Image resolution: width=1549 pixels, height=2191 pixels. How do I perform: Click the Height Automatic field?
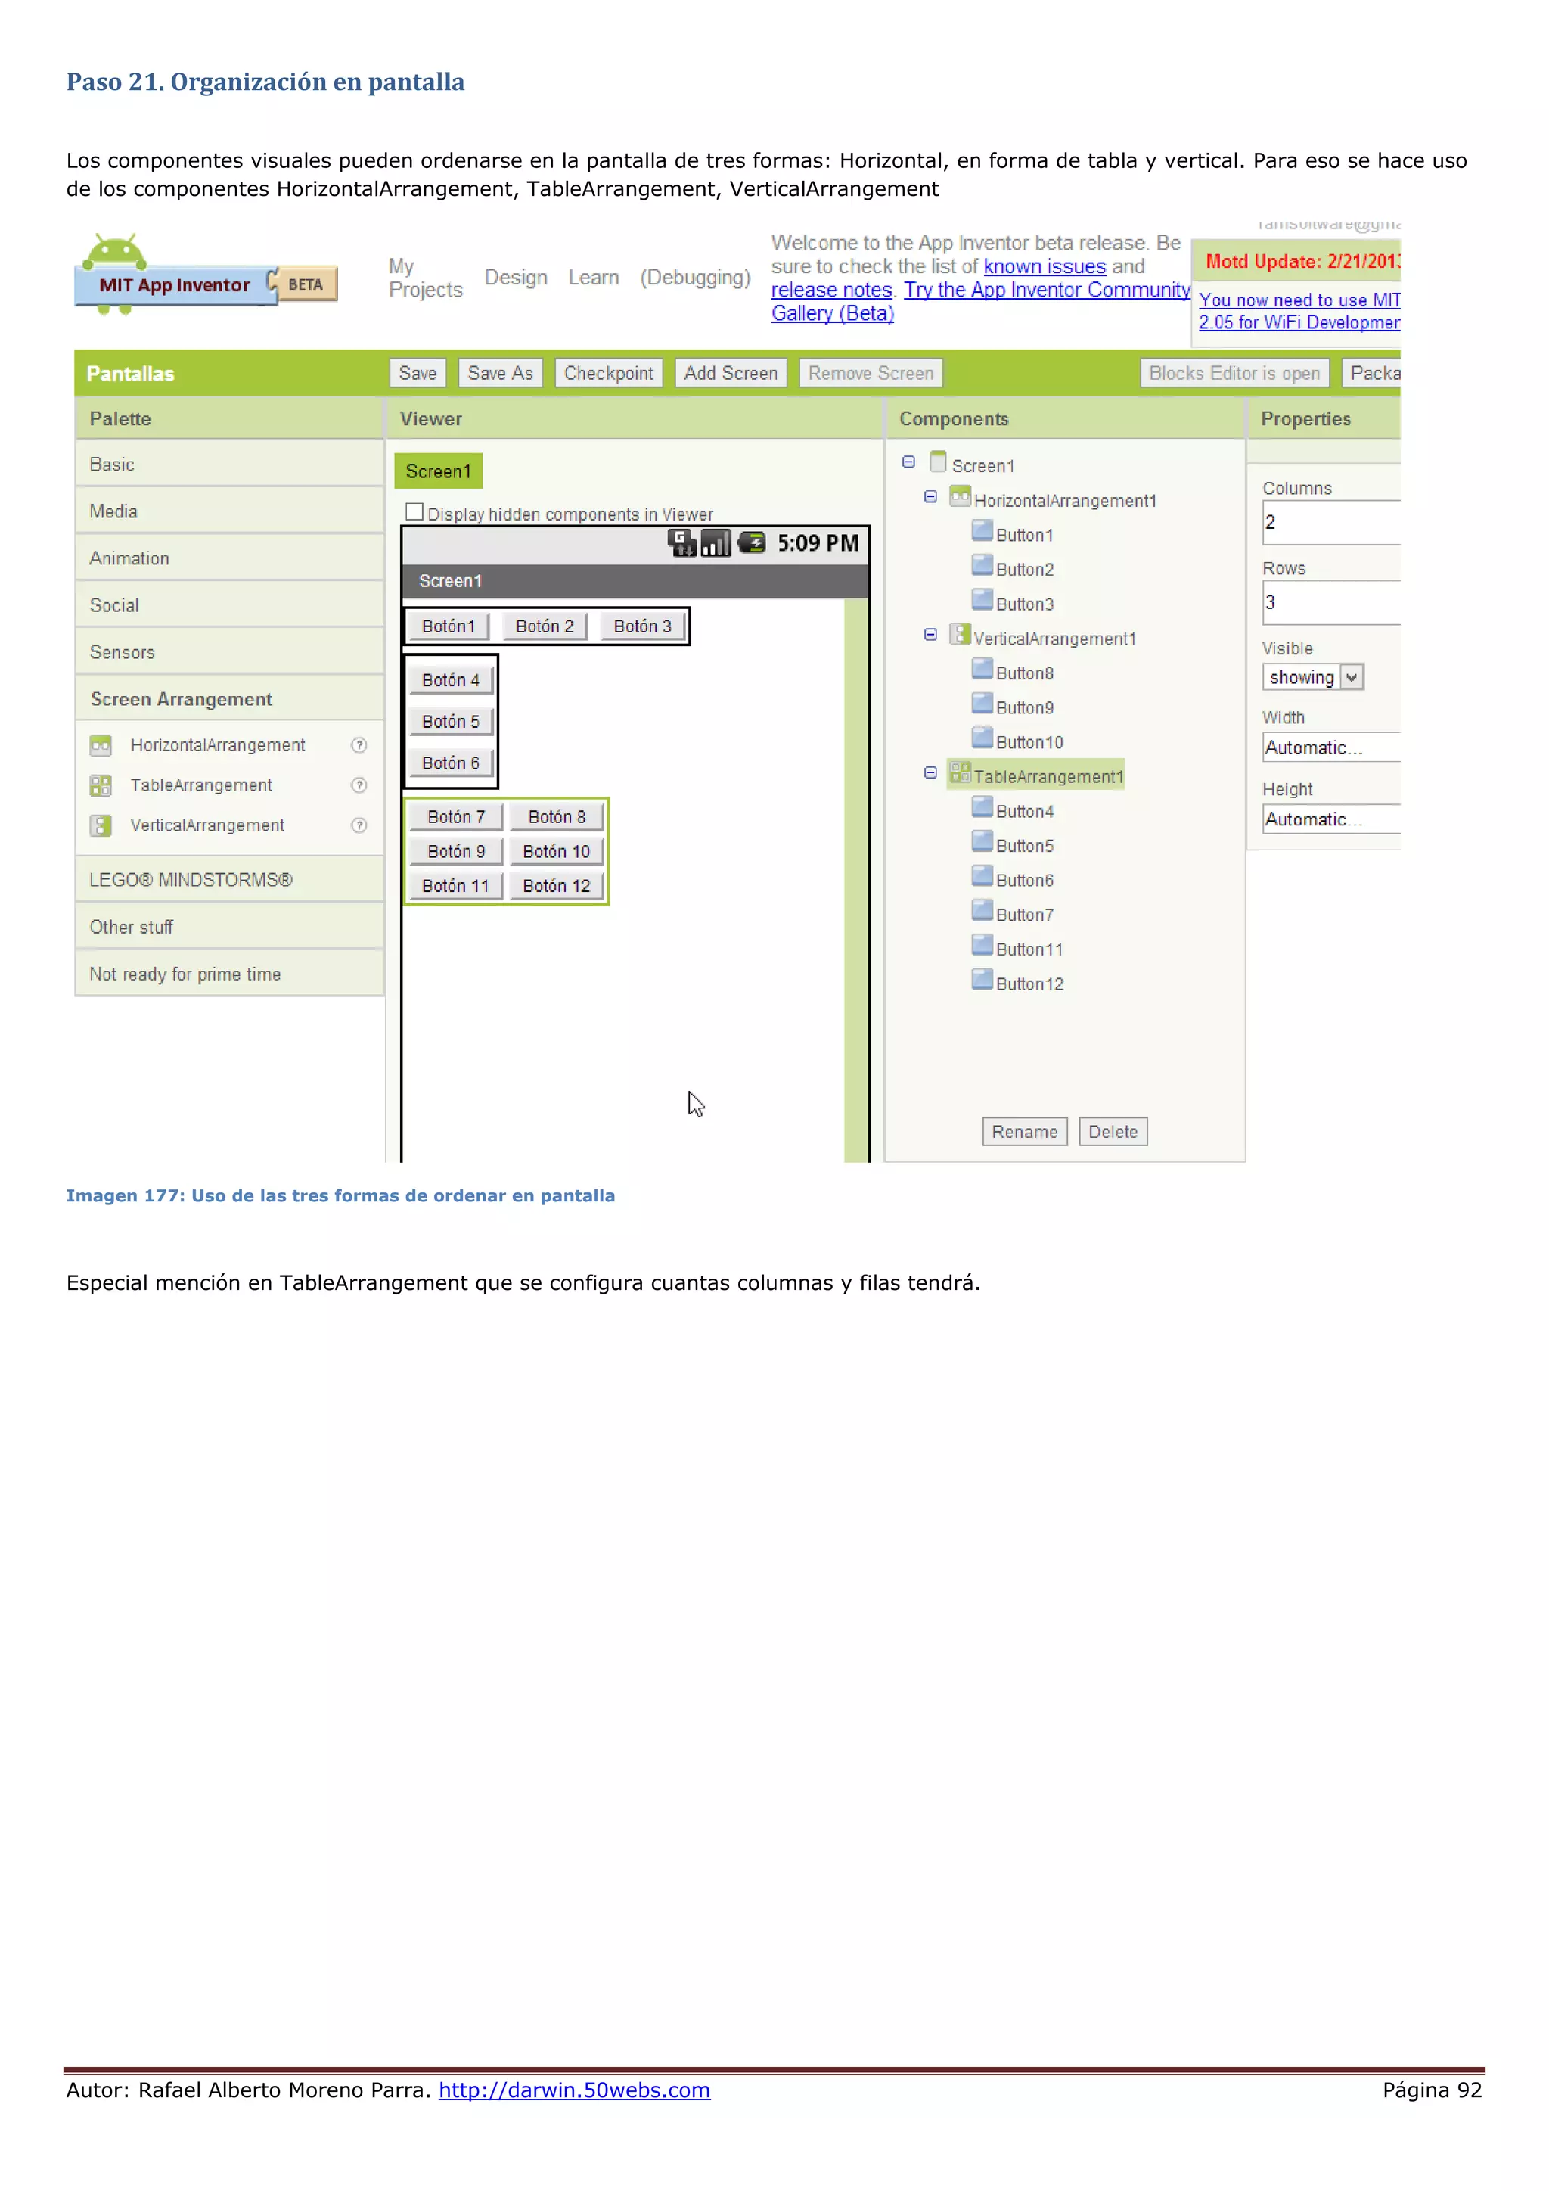click(1331, 819)
